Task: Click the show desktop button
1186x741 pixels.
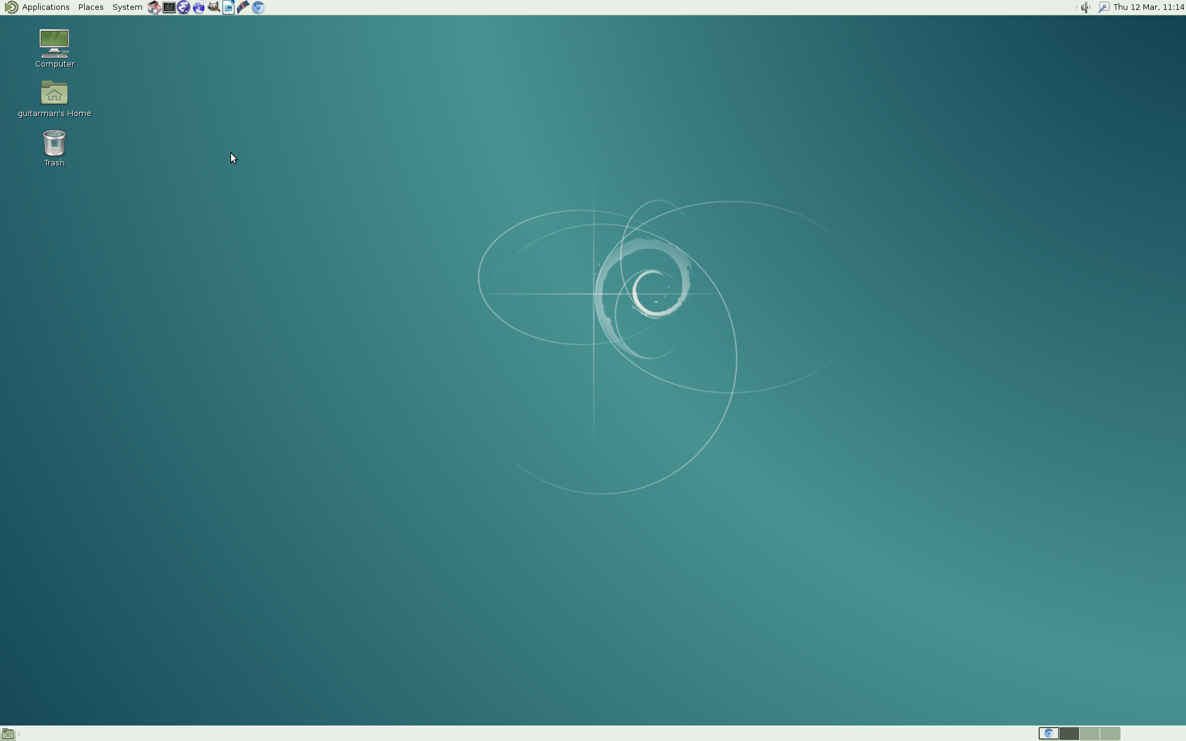Action: 7,734
